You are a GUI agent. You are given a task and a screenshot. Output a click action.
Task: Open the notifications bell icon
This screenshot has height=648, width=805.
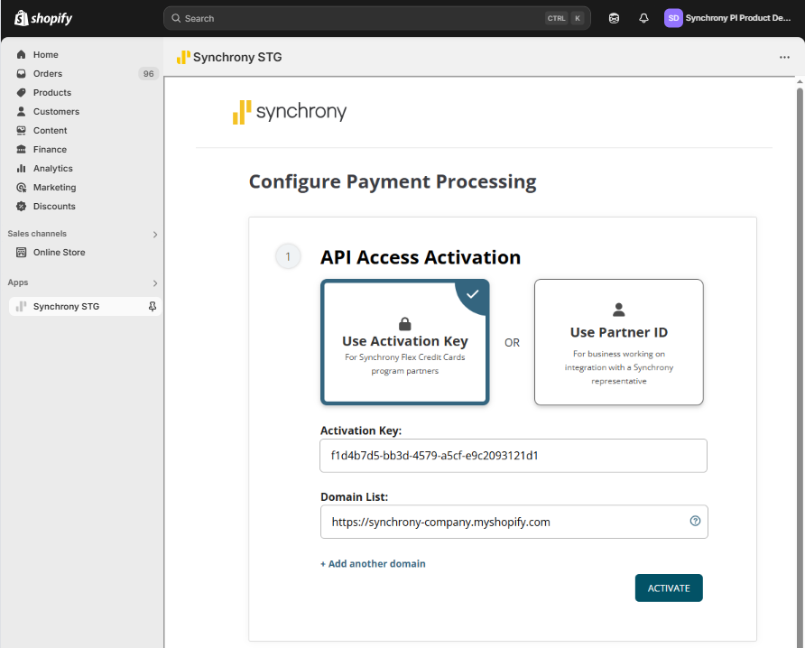(x=643, y=18)
